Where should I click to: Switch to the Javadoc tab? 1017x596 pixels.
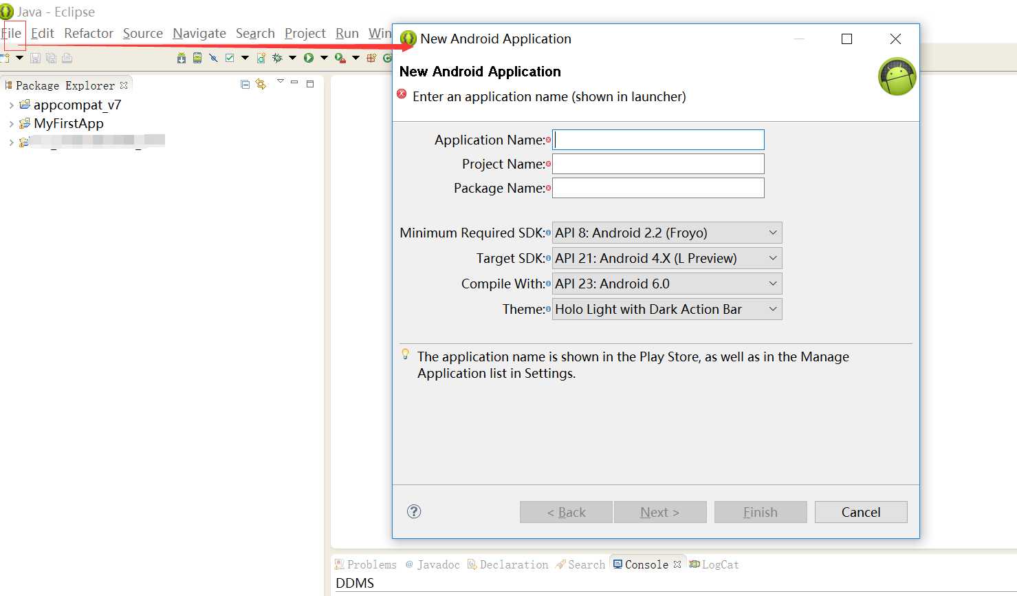pyautogui.click(x=433, y=564)
